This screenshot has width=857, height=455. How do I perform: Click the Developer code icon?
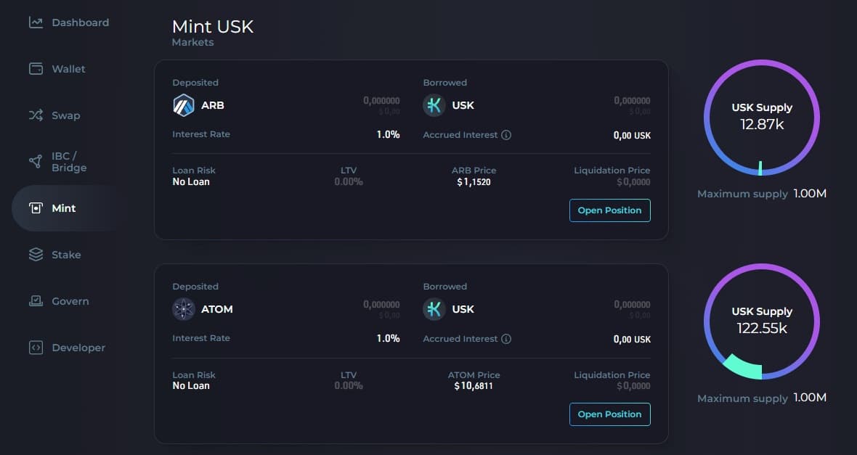(36, 348)
